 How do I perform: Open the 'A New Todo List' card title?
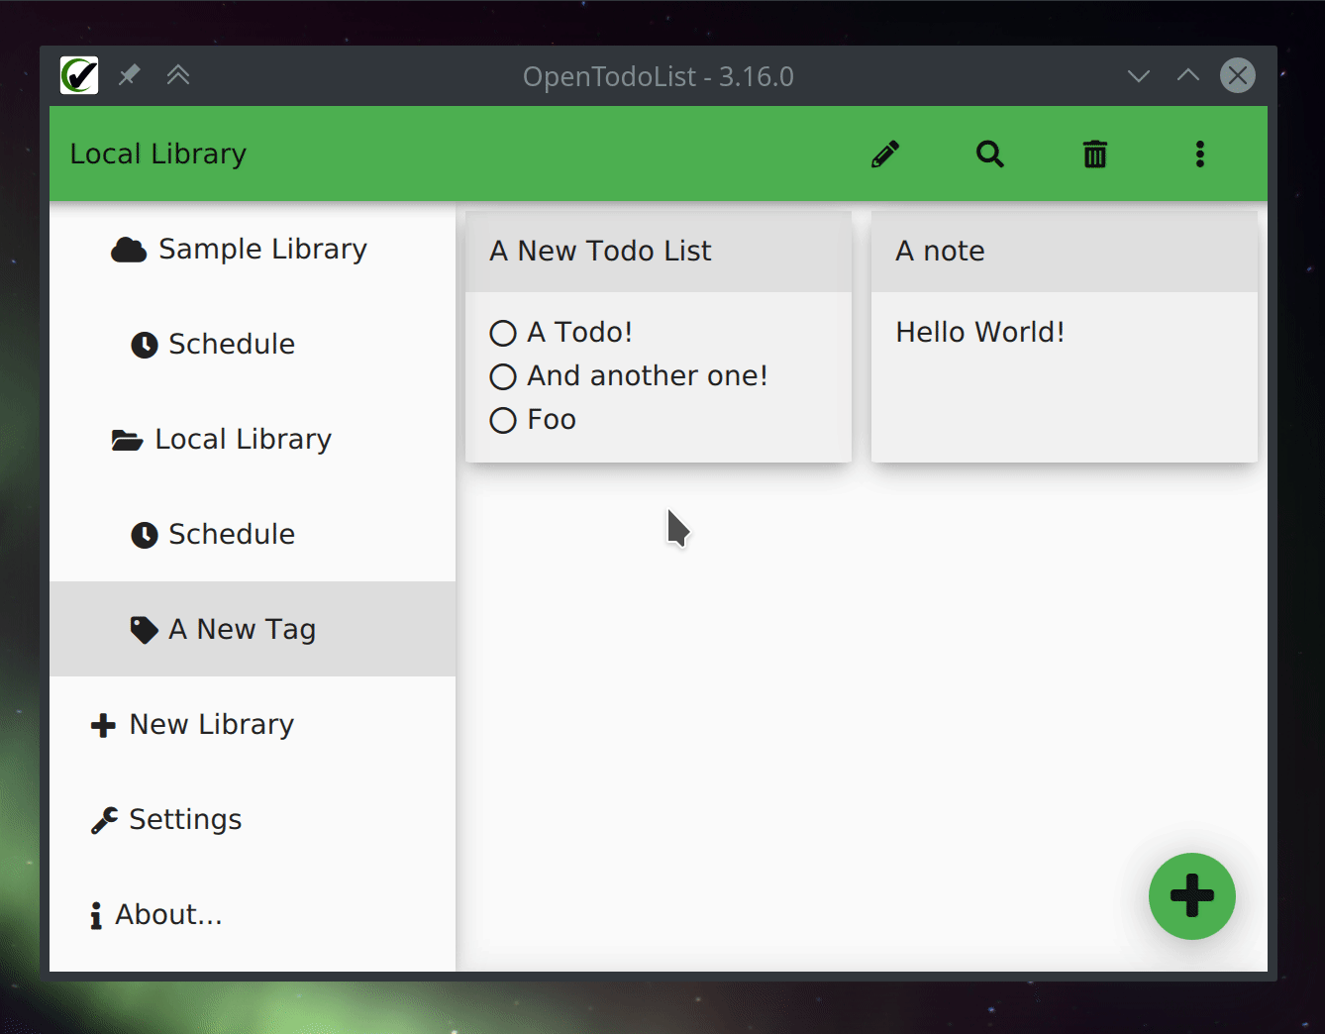click(600, 252)
